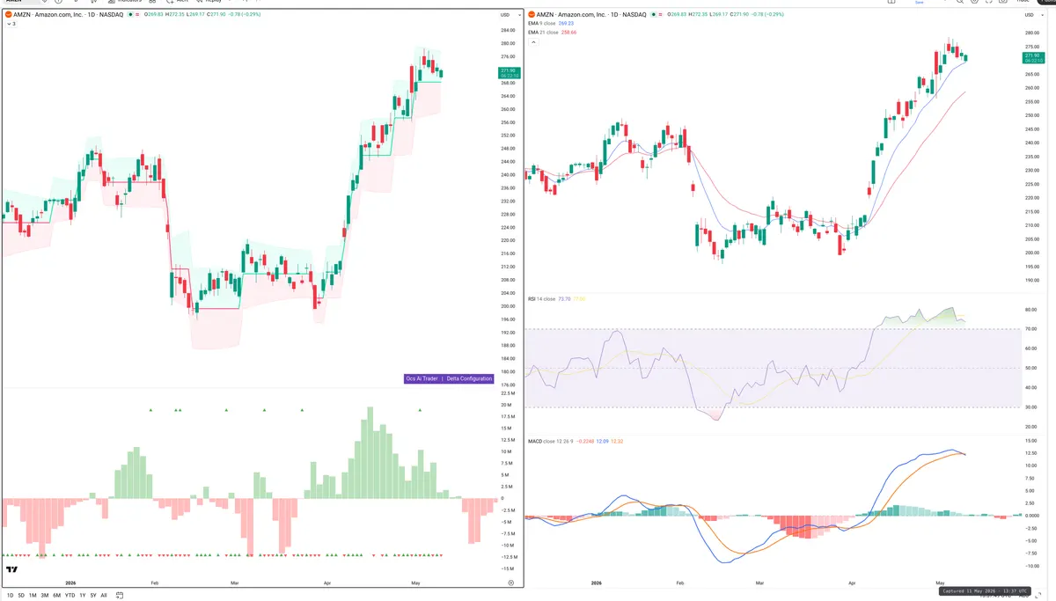Image resolution: width=1056 pixels, height=601 pixels.
Task: Click the Amazon logo icon in right chart title
Action: (532, 15)
